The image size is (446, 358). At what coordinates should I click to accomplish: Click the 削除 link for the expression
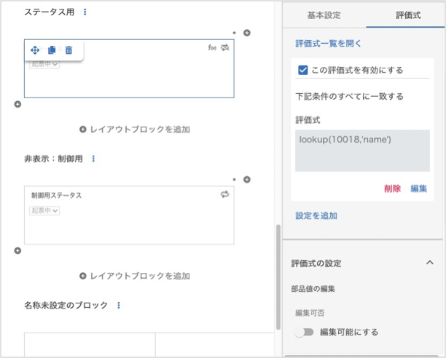(x=393, y=188)
